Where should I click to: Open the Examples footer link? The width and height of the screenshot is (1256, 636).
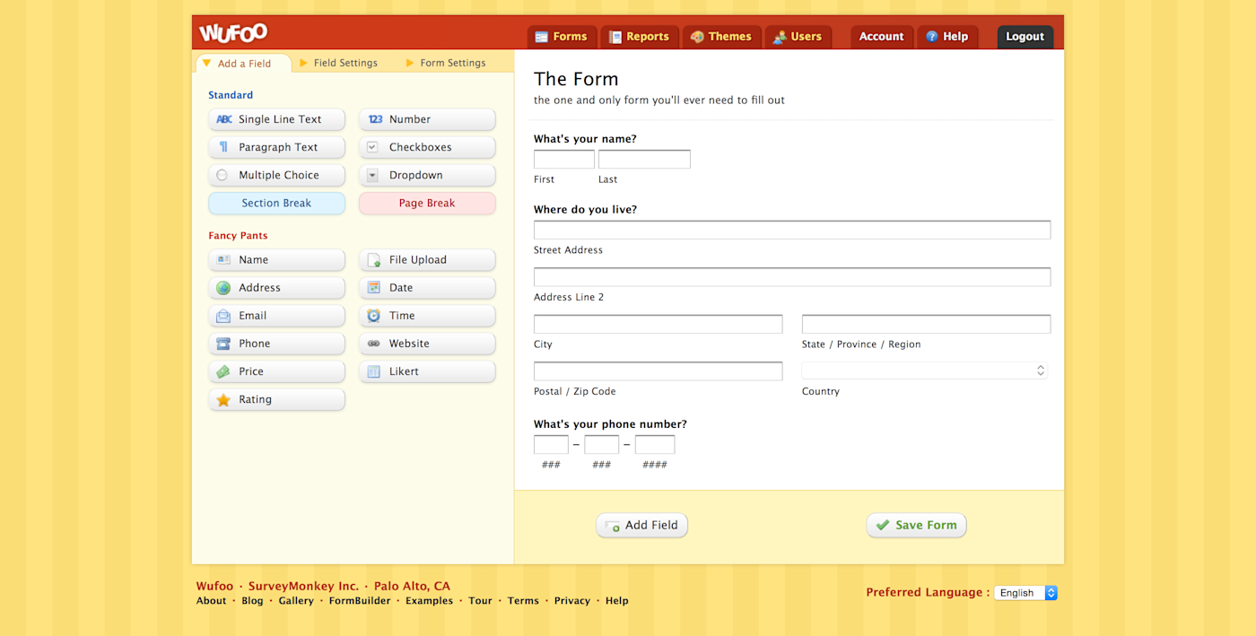point(429,601)
